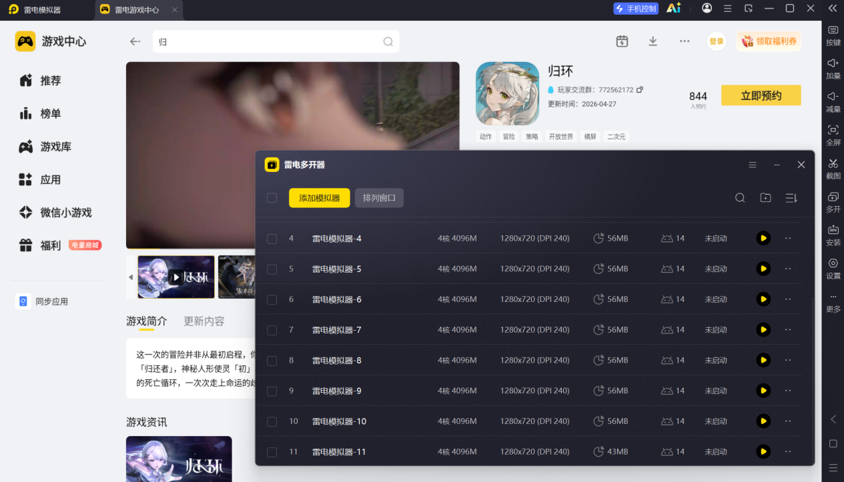Open more options for 雷电模拟器-6

tap(788, 299)
